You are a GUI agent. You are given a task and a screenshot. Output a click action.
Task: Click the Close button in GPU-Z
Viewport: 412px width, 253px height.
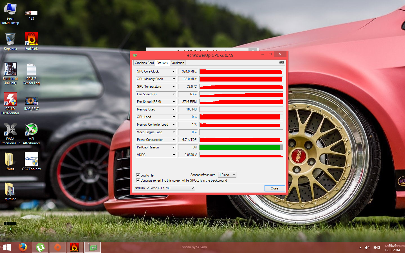[275, 188]
